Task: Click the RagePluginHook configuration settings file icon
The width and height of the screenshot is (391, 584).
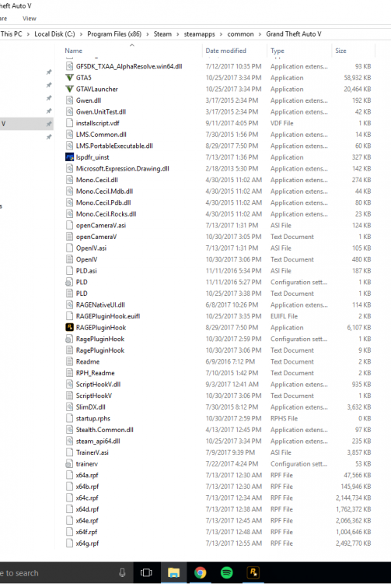Action: pos(69,339)
